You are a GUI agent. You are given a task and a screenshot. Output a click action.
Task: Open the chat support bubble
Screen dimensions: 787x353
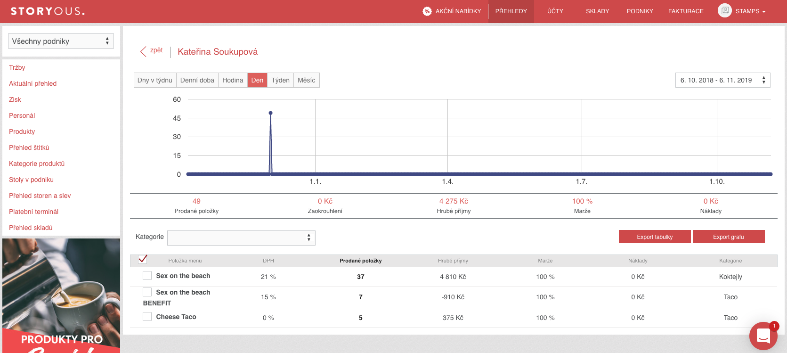tap(763, 336)
